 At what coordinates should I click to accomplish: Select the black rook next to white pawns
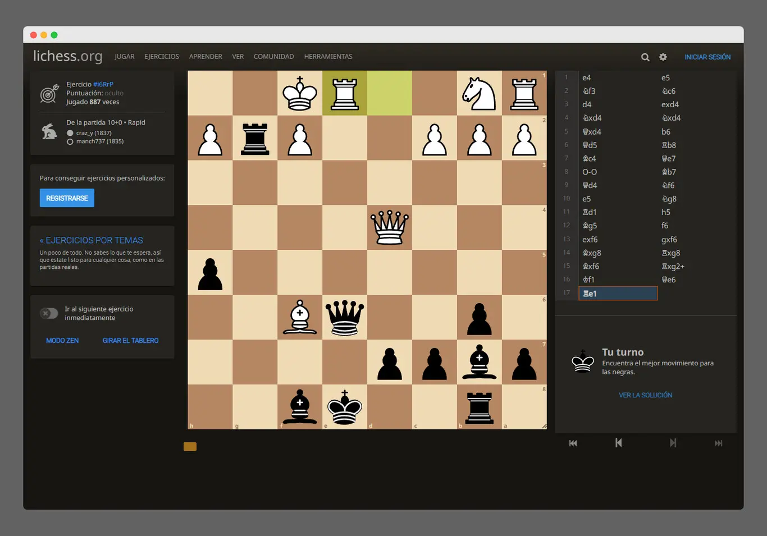point(255,138)
